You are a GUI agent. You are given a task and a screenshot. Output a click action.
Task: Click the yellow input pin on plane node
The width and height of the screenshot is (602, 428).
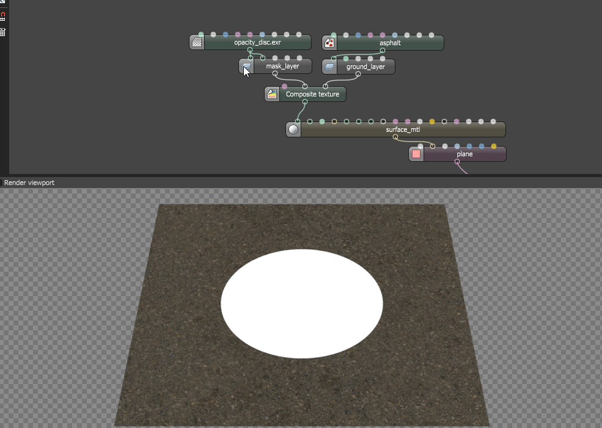[494, 146]
